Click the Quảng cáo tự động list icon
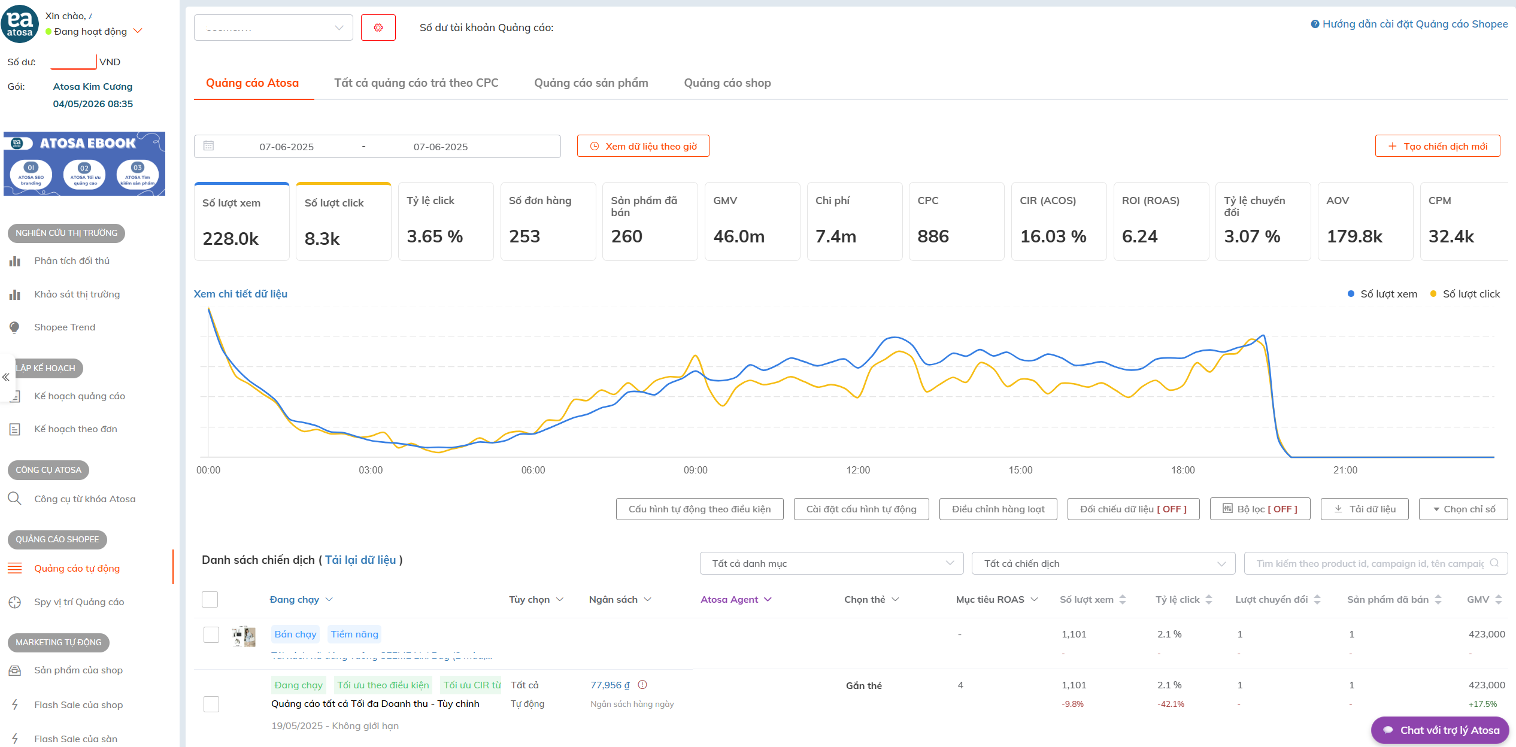This screenshot has width=1516, height=747. pos(15,568)
